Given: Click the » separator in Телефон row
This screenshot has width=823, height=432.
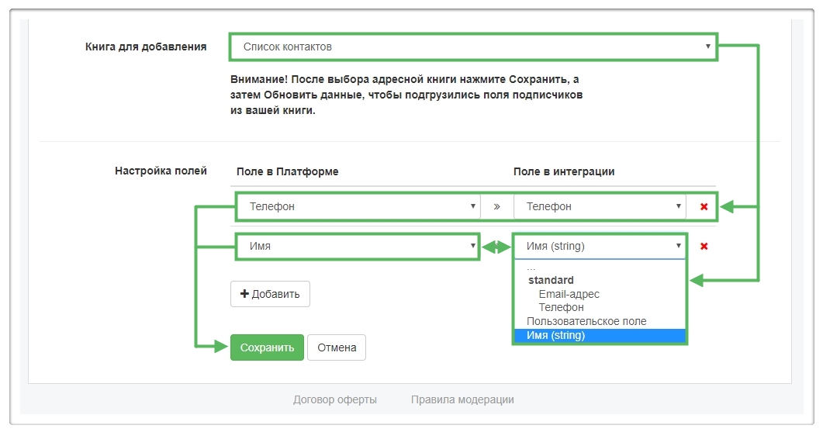Looking at the screenshot, I should pyautogui.click(x=496, y=207).
